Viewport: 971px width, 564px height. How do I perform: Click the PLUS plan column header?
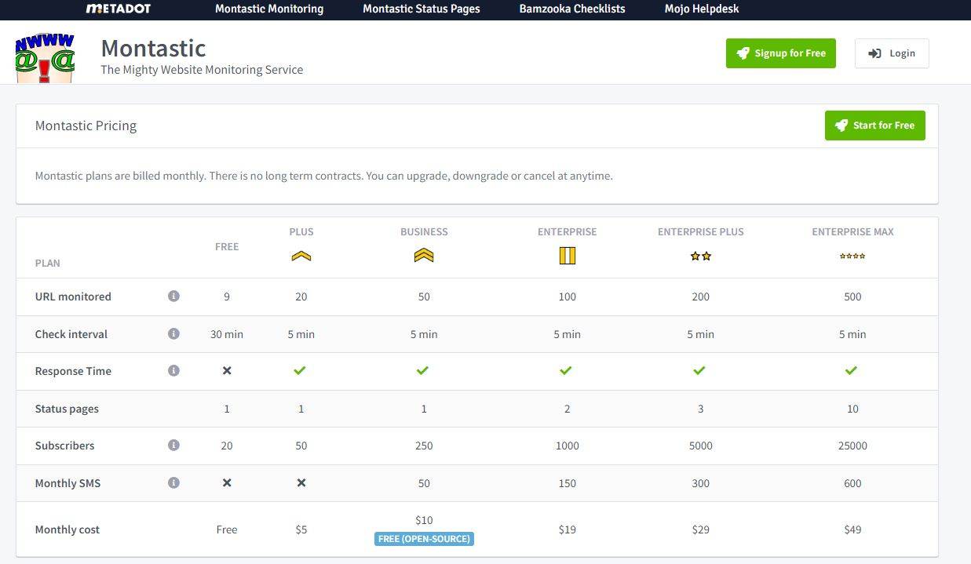pyautogui.click(x=301, y=231)
